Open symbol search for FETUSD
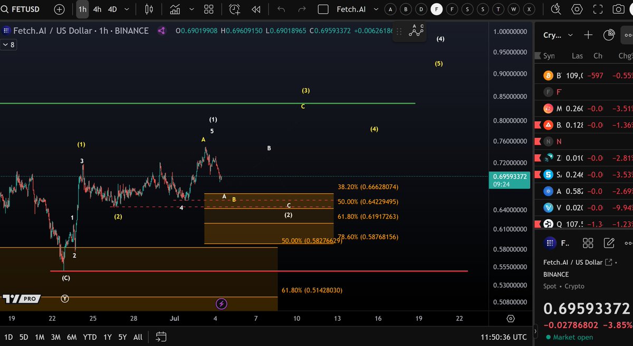 (21, 9)
